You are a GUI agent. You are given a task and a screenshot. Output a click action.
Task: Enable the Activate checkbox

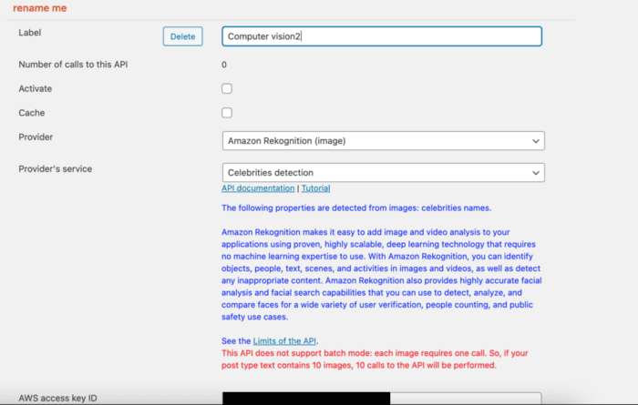(x=227, y=88)
